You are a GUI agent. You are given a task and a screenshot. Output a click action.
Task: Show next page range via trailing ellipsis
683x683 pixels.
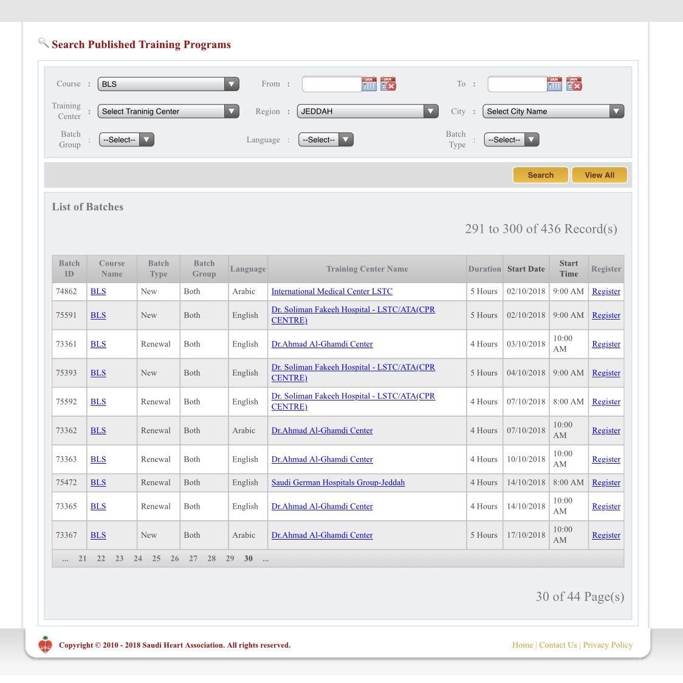click(266, 559)
